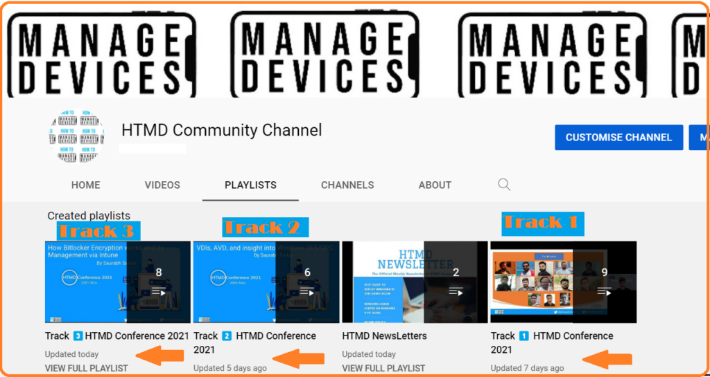Open the HTMD Community Channel avatar
The image size is (710, 377).
(77, 135)
